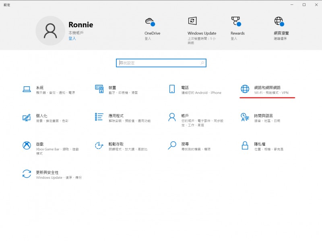Click the 網頁瀏覽 globe icon in the header
This screenshot has width=322, height=241.
tap(279, 22)
